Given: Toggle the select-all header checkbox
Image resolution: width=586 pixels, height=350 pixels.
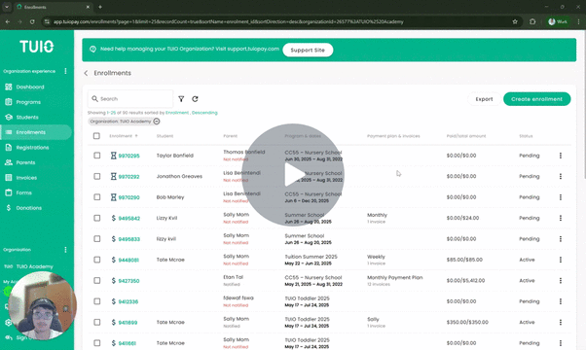Looking at the screenshot, I should pyautogui.click(x=96, y=136).
